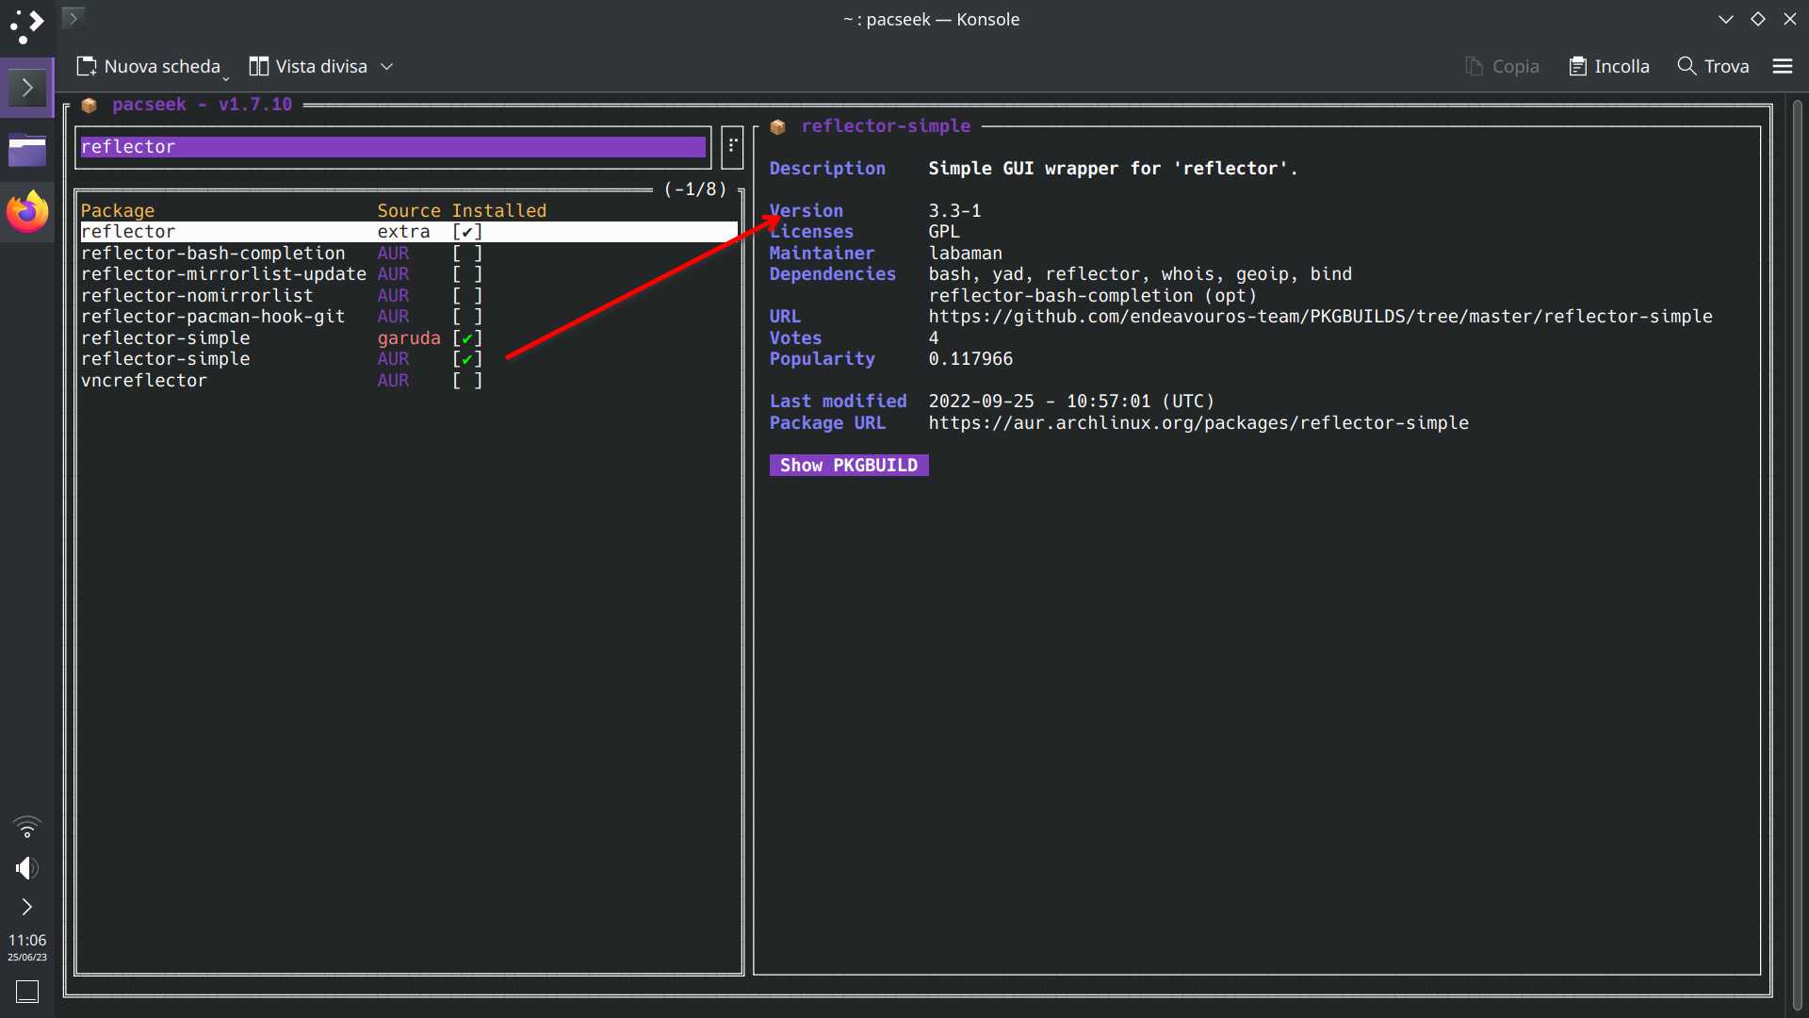Expand hidden system tray icons
This screenshot has width=1809, height=1018.
click(27, 907)
